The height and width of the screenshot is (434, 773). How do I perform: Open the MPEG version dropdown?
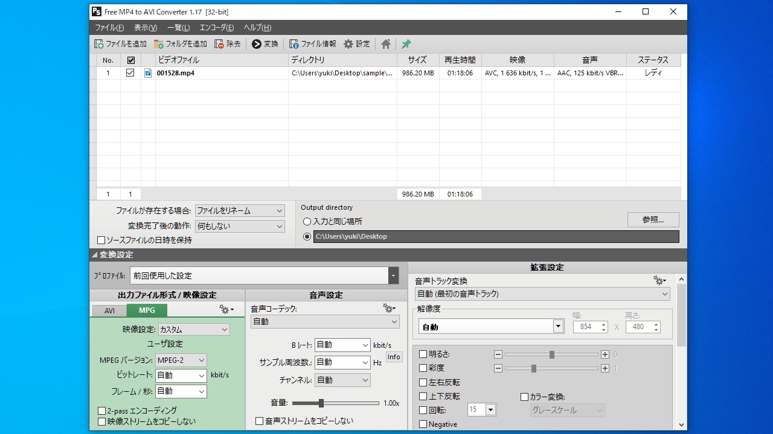point(181,360)
